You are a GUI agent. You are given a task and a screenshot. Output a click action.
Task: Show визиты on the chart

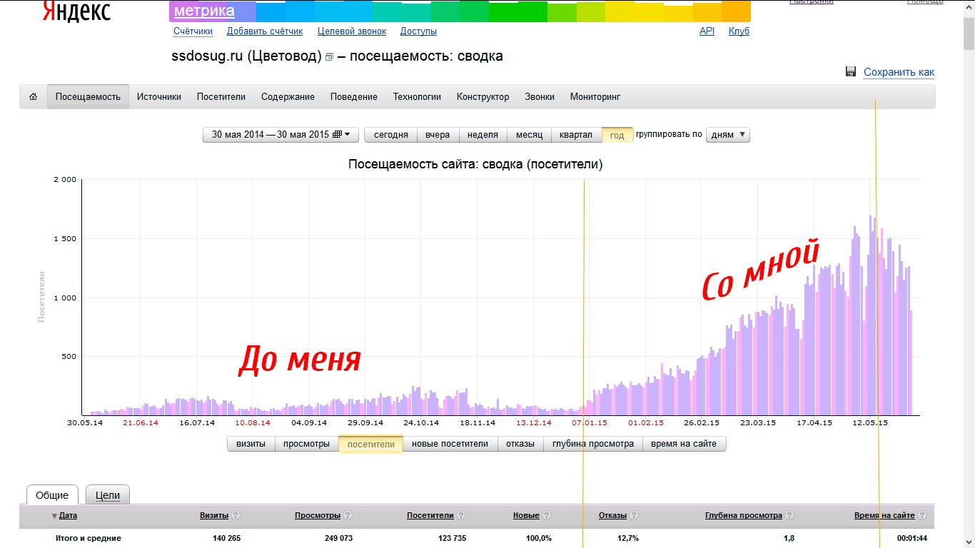click(x=251, y=444)
